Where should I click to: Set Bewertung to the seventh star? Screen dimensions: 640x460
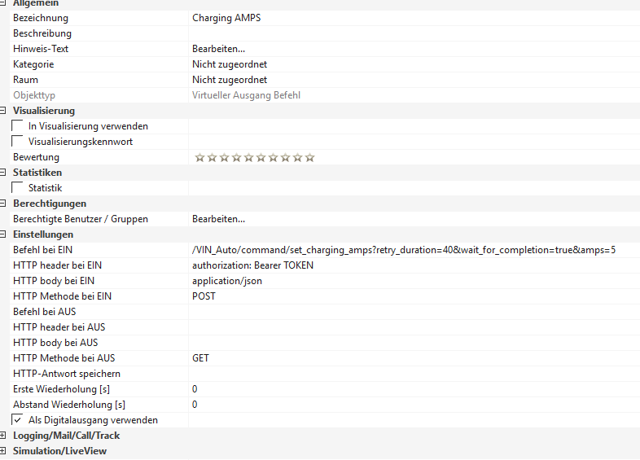point(273,158)
